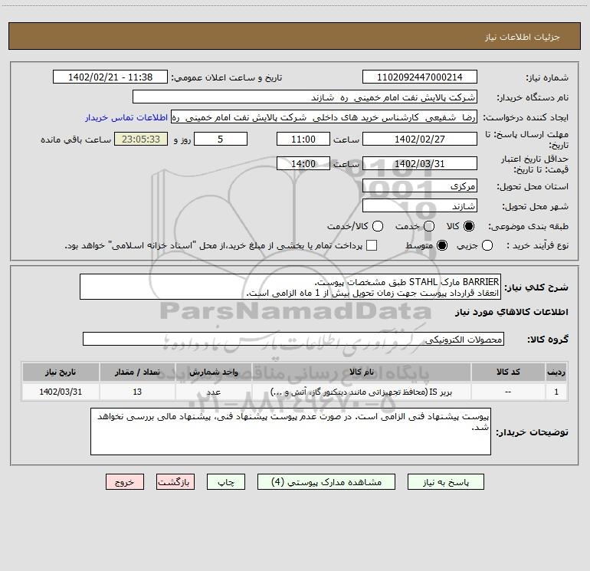Click the توضیحات خریدار text area
Image resolution: width=590 pixels, height=571 pixels.
(x=291, y=432)
